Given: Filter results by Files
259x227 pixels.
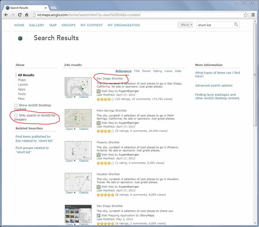Looking at the screenshot, I should 21,99.
